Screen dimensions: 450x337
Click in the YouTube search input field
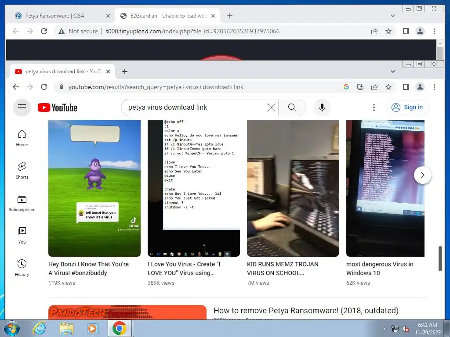tap(195, 108)
